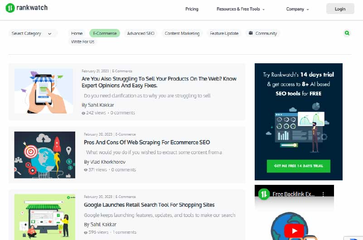The height and width of the screenshot is (240, 363).
Task: Open the Struggling To Sell Products article title
Action: pyautogui.click(x=159, y=82)
